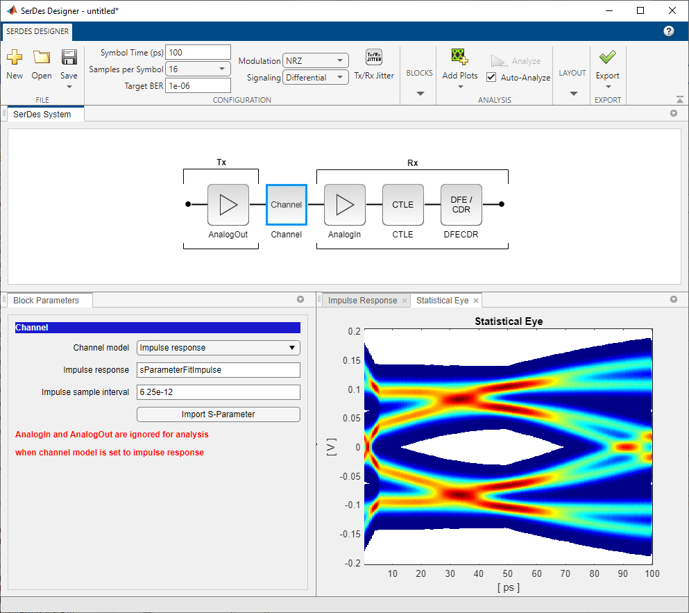Open the Signaling Differential dropdown
Screen dimensions: 689x613
tap(315, 77)
